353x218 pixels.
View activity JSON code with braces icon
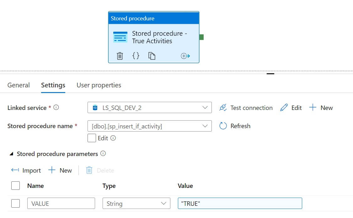tap(136, 56)
